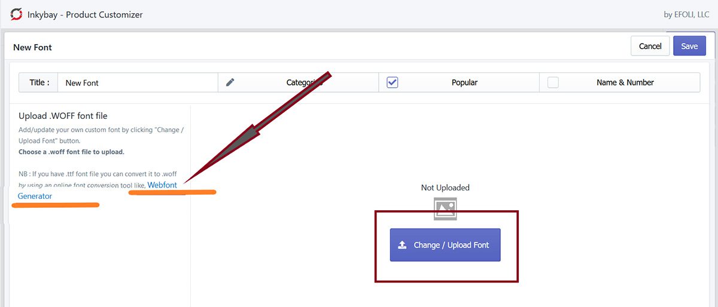Click the "Title :" label
718x307 pixels.
coord(39,82)
